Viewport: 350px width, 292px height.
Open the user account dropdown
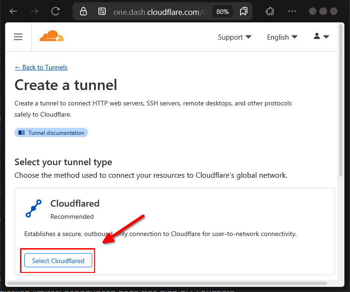(x=321, y=36)
